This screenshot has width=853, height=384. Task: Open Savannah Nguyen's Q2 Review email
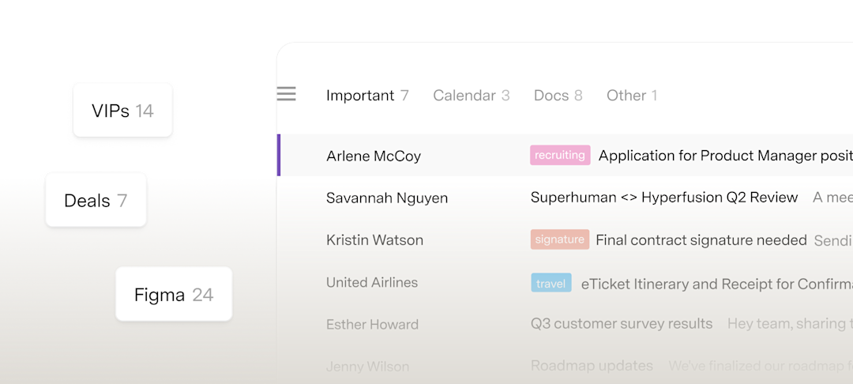click(565, 198)
